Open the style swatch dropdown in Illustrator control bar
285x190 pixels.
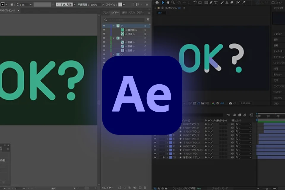124,4
